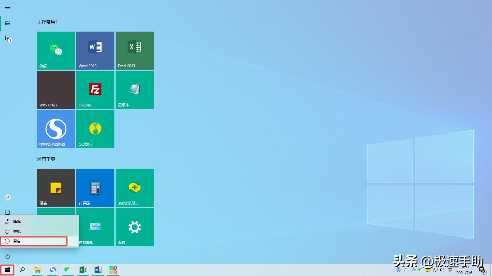This screenshot has height=276, width=492.
Task: Start FileZilla from its tile
Action: point(95,90)
